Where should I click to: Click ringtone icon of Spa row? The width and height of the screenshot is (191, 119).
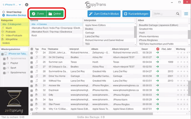(37, 99)
